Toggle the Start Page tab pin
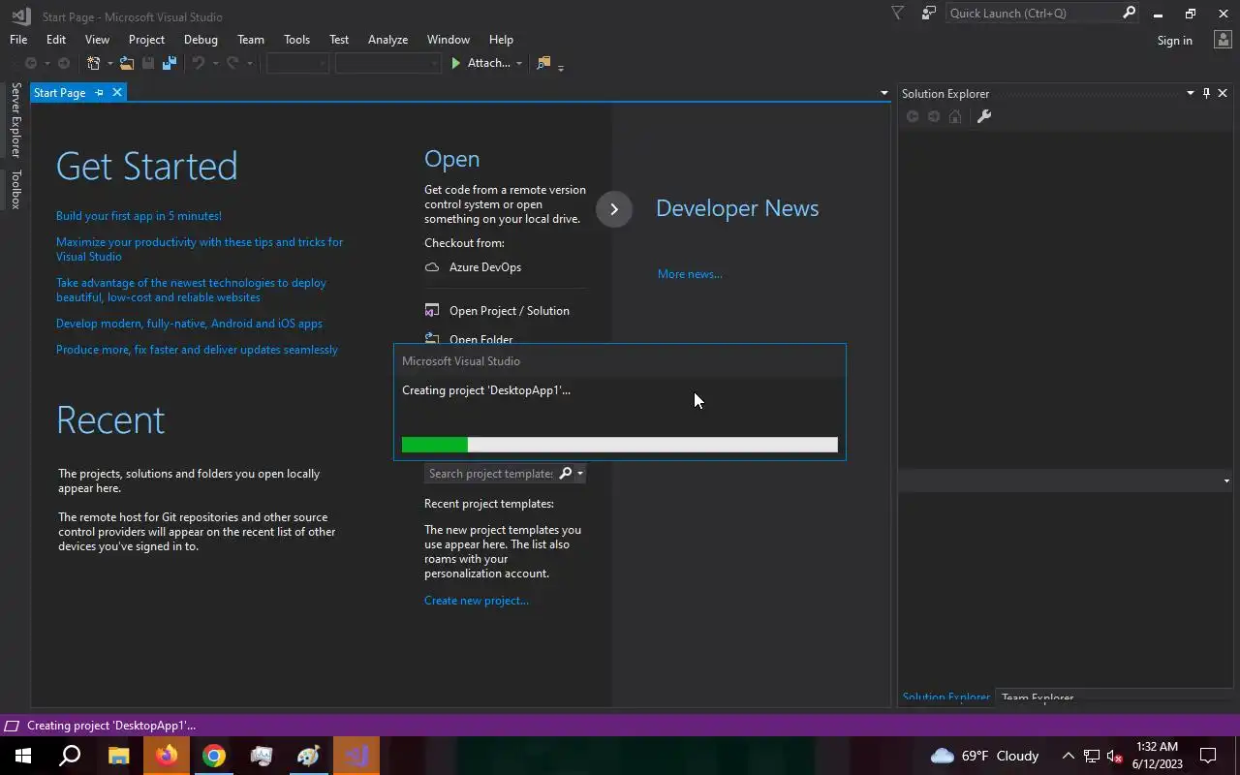The height and width of the screenshot is (775, 1240). (x=99, y=93)
